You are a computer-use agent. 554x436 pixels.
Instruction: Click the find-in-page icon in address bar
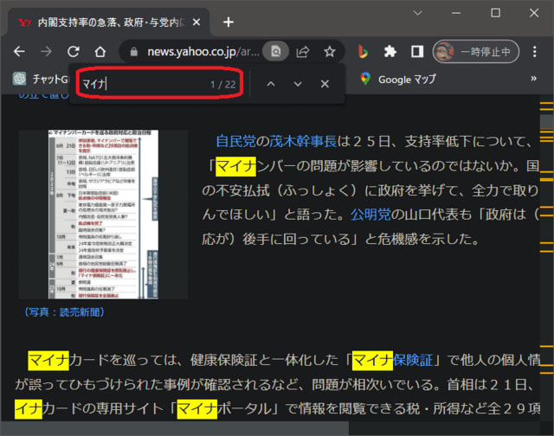[x=275, y=51]
